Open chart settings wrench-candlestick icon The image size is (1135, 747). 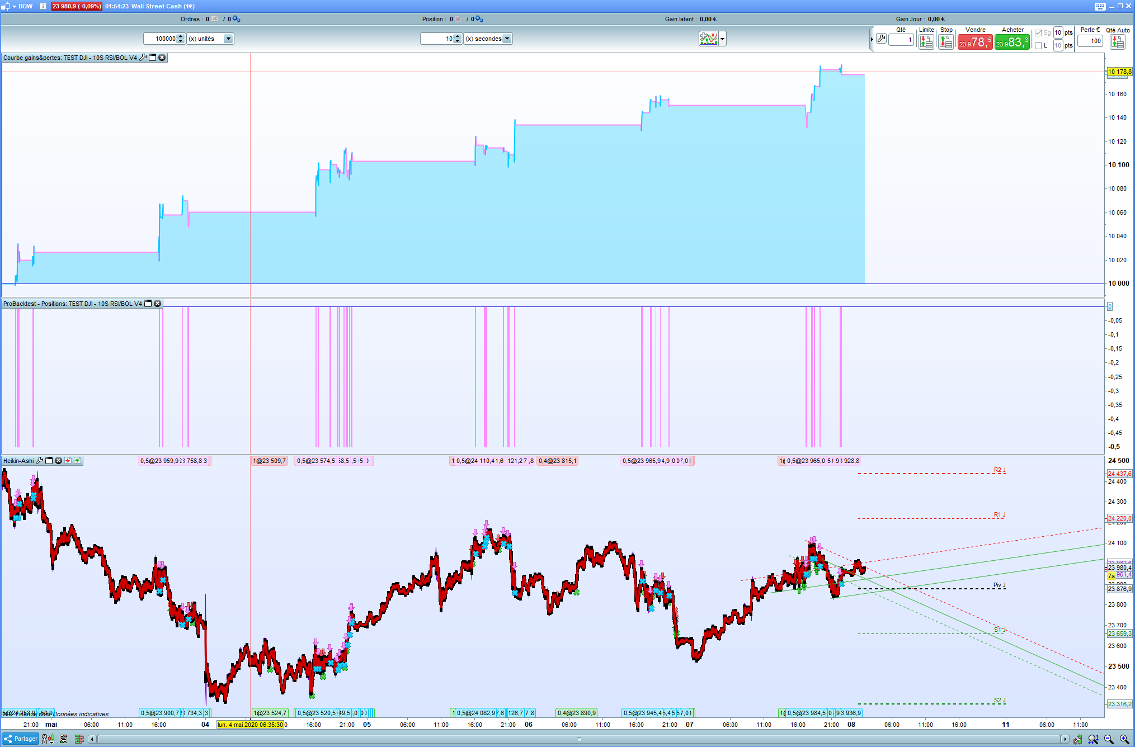(x=1078, y=739)
